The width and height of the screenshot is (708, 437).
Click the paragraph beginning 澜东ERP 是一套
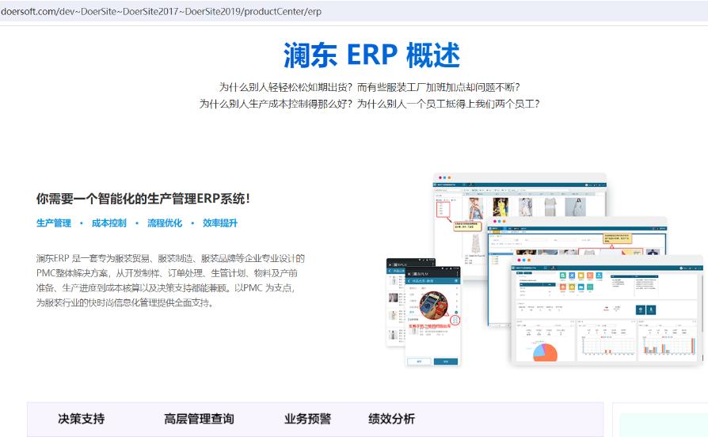(x=171, y=280)
